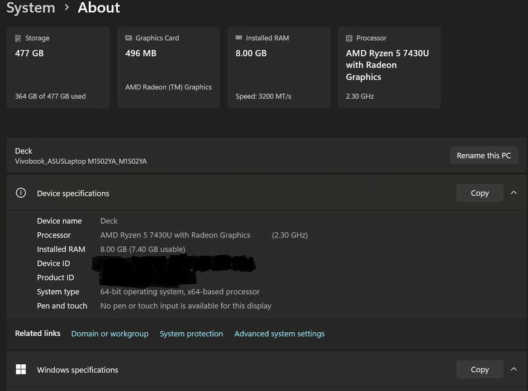The width and height of the screenshot is (528, 391).
Task: Click the breadcrumb chevron separator
Action: [x=66, y=7]
